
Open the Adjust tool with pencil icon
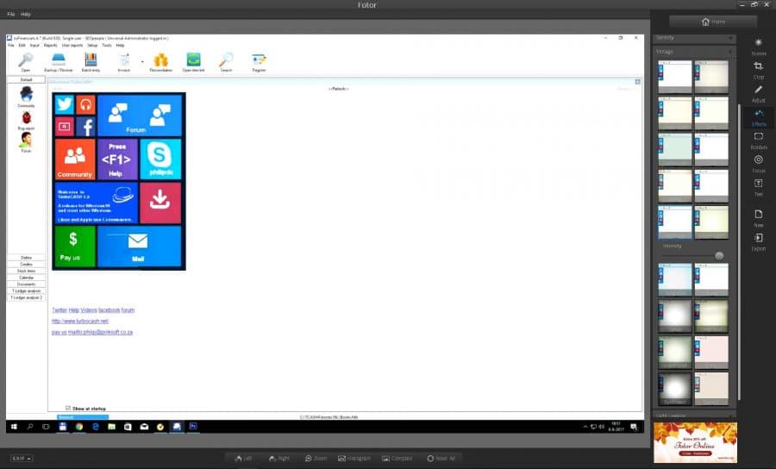[758, 93]
